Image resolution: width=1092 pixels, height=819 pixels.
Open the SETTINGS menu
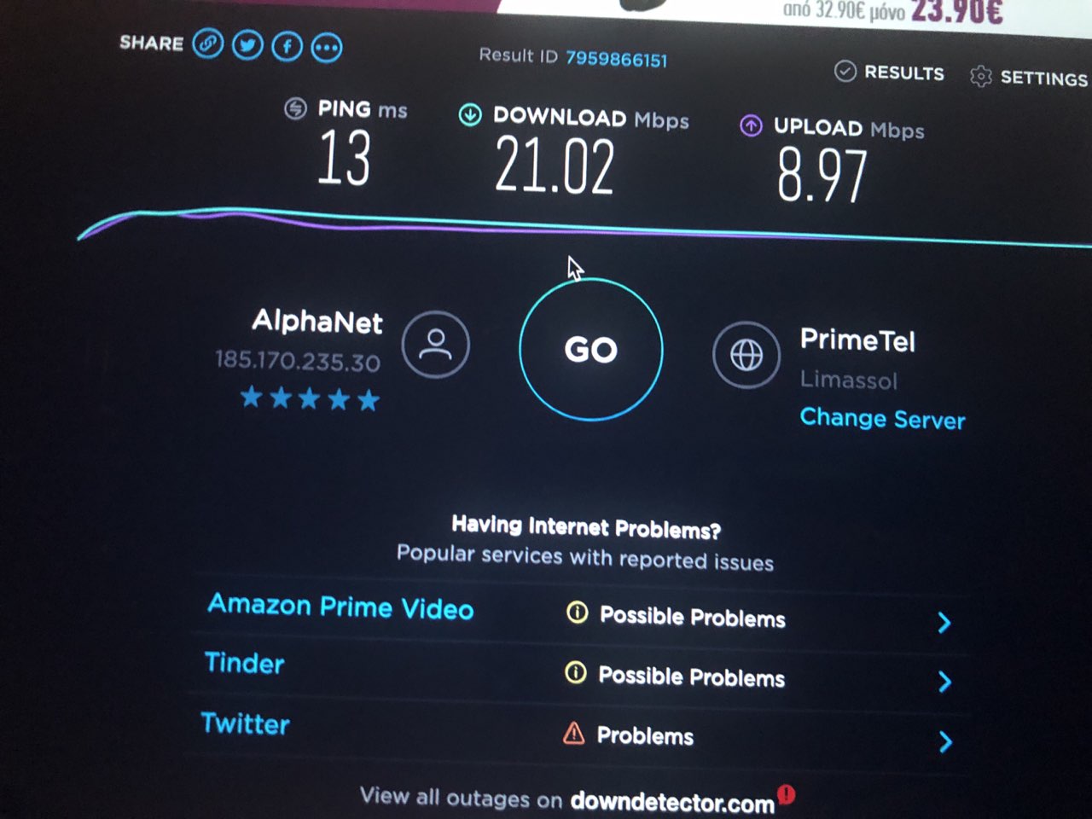[1029, 77]
